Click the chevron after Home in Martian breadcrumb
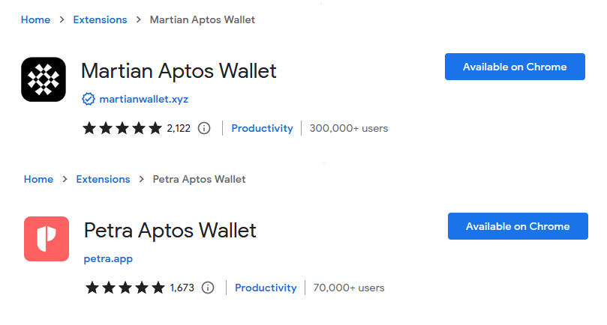The image size is (607, 325). tap(62, 19)
